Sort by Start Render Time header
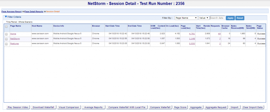Viewport: 270px width, 112px height. click(203, 27)
